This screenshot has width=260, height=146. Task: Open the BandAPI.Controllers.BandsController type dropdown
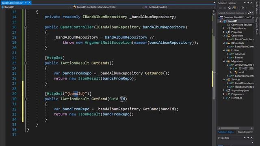point(142,7)
